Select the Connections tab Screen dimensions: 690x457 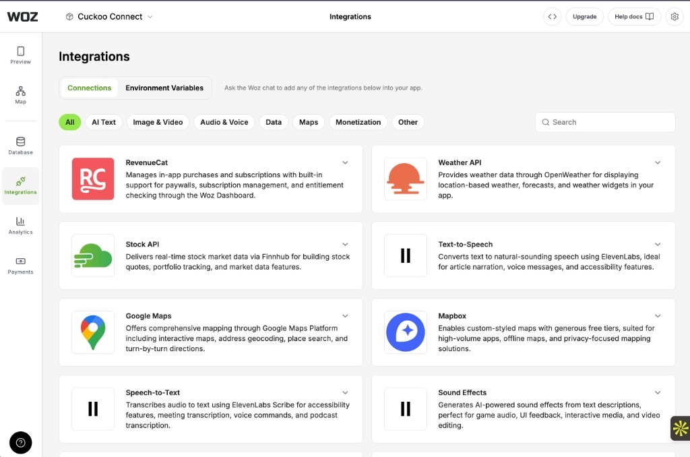coord(89,88)
